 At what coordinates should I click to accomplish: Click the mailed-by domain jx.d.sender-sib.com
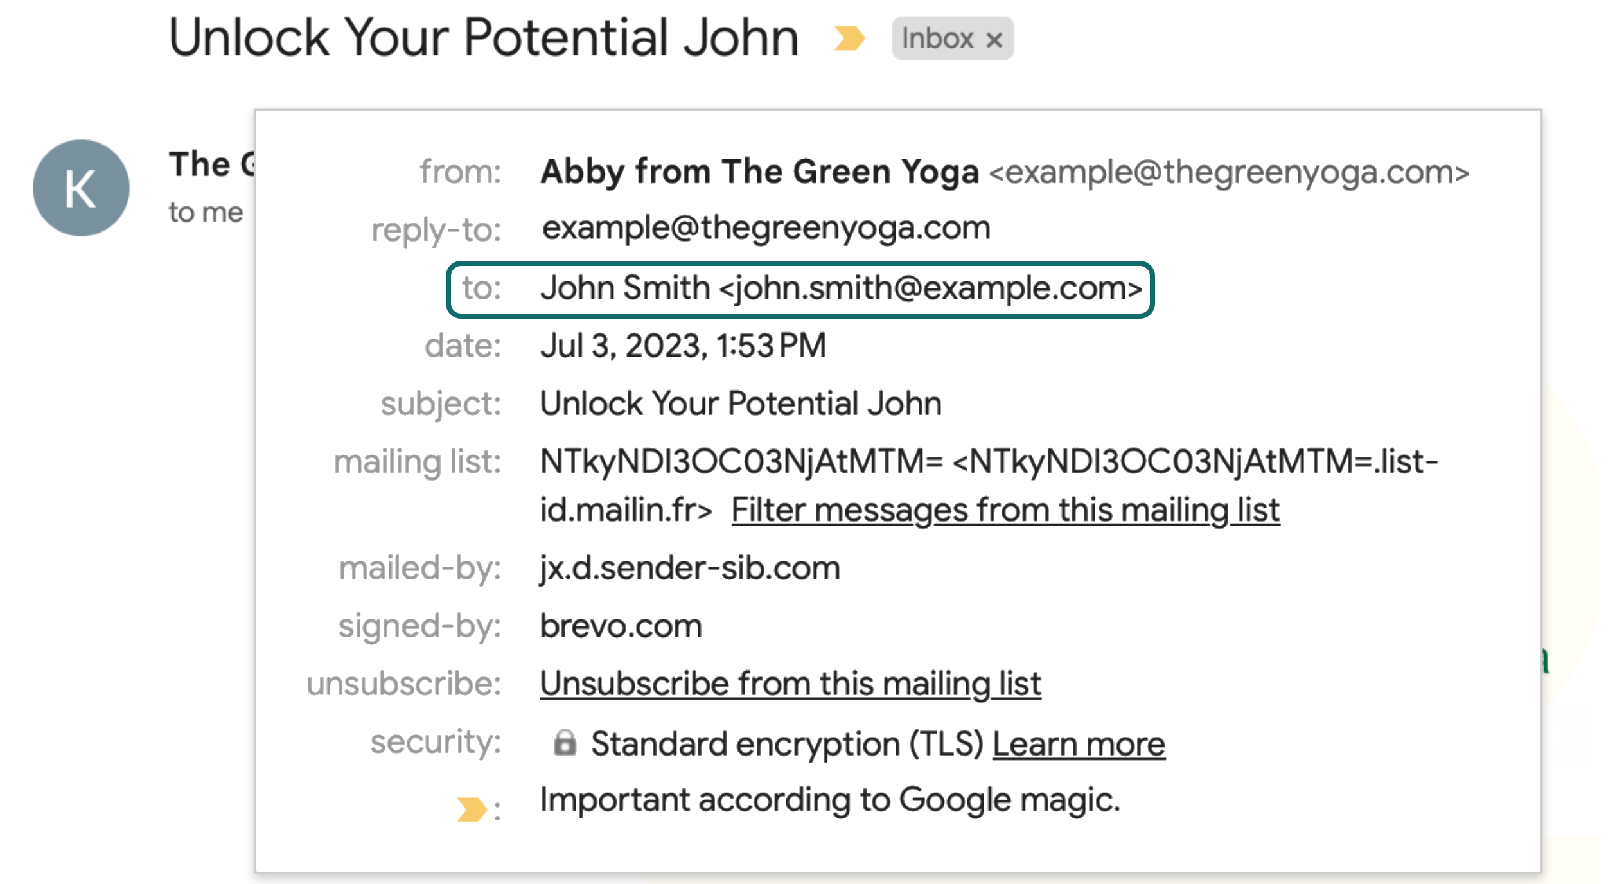point(690,569)
